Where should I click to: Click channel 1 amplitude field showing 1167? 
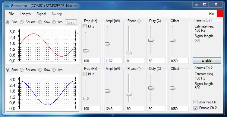(113, 61)
